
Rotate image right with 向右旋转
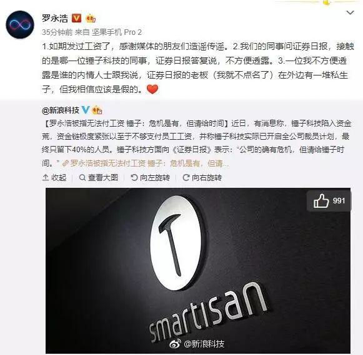[202, 177]
